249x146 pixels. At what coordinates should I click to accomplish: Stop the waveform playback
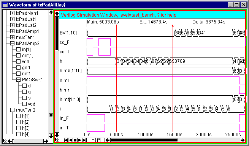(x=75, y=140)
